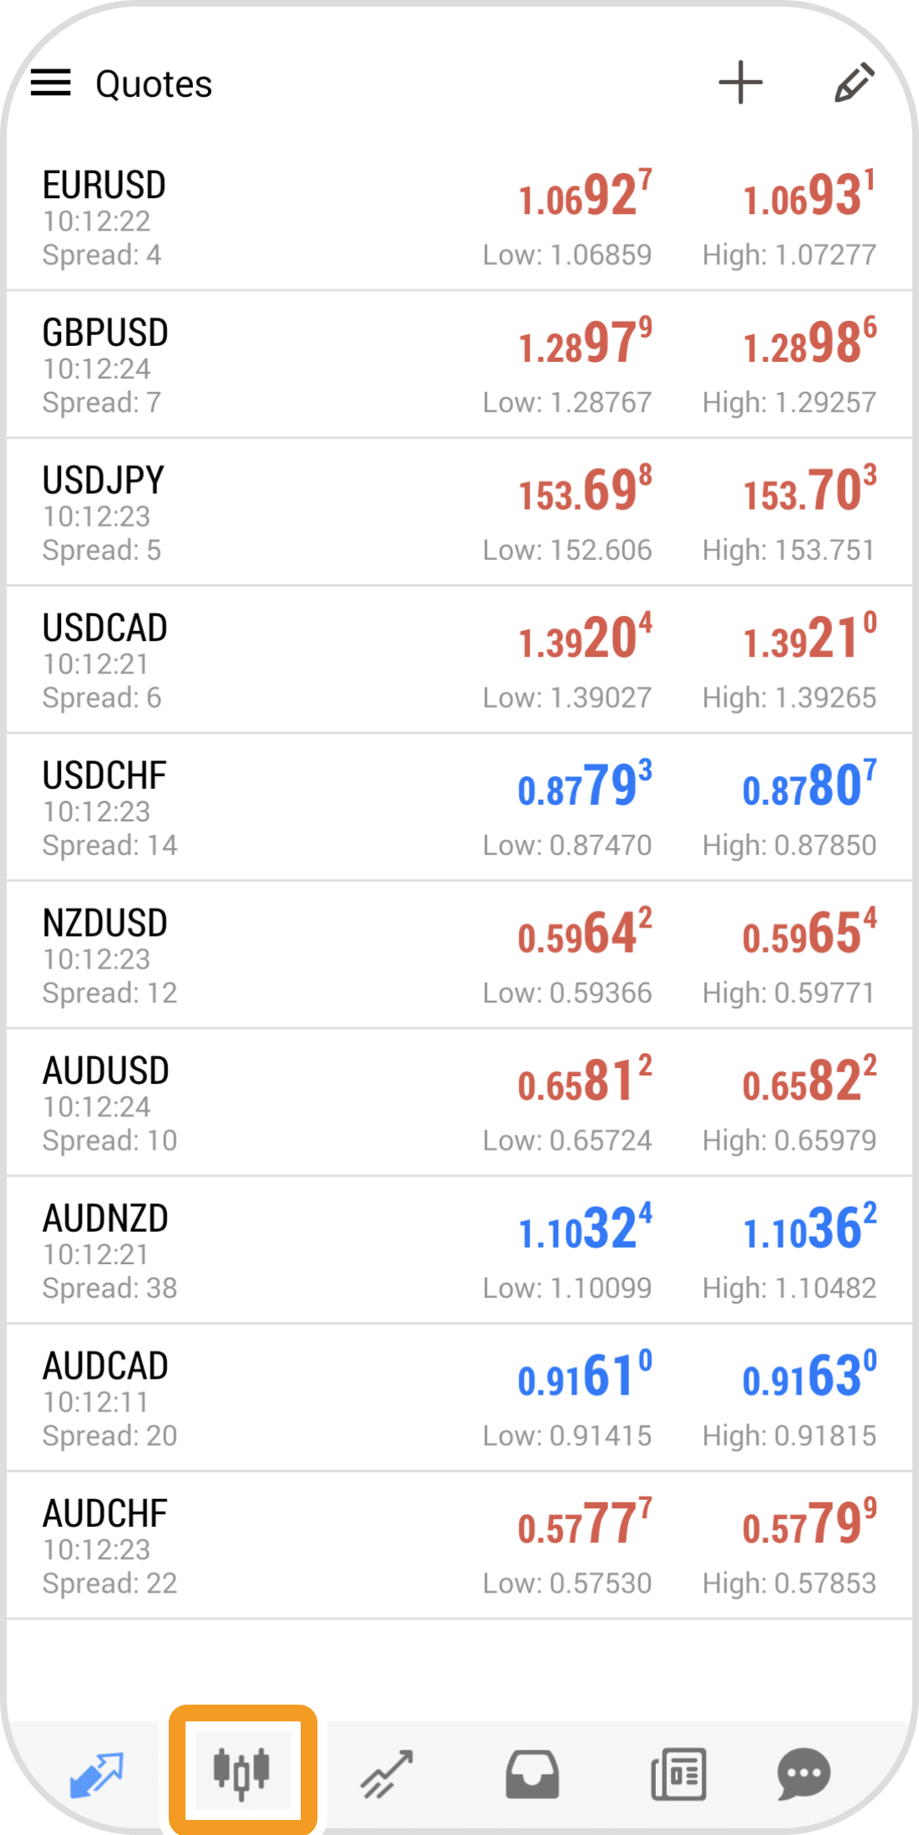Open the hamburger side menu
The height and width of the screenshot is (1835, 919).
pos(51,83)
